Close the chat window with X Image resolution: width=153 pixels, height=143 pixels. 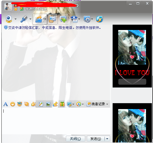[x=147, y=4]
